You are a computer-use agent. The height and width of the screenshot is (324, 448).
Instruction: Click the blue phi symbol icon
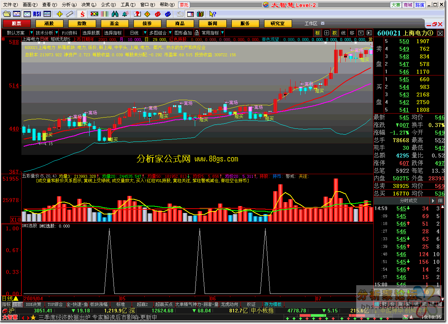click(x=168, y=14)
